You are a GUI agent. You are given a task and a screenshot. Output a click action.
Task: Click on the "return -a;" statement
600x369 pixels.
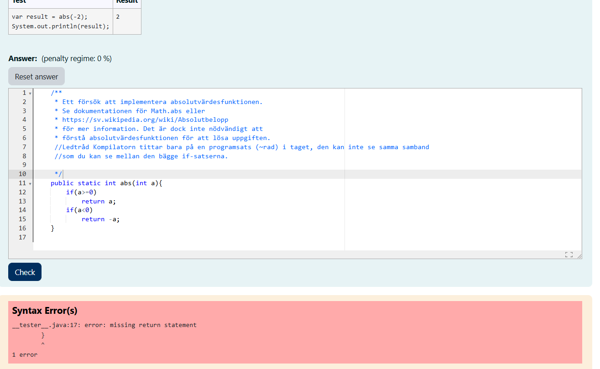[100, 219]
